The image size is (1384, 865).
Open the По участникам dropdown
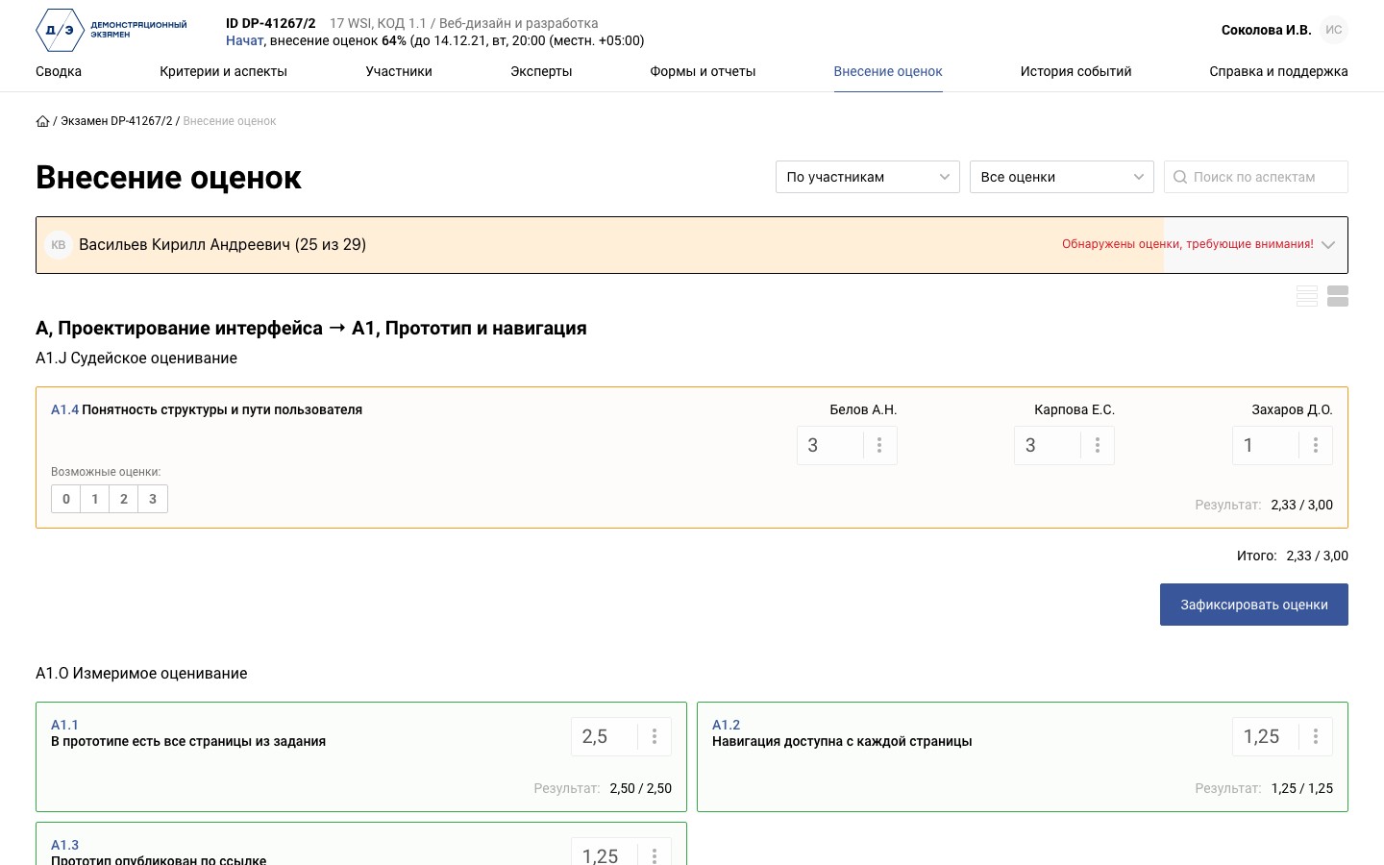click(x=868, y=177)
